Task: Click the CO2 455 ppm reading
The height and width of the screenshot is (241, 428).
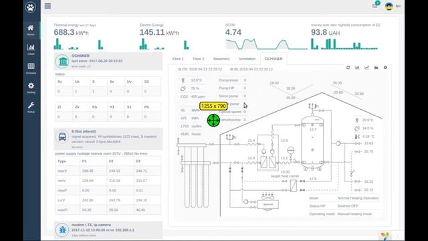Action: tap(193, 96)
